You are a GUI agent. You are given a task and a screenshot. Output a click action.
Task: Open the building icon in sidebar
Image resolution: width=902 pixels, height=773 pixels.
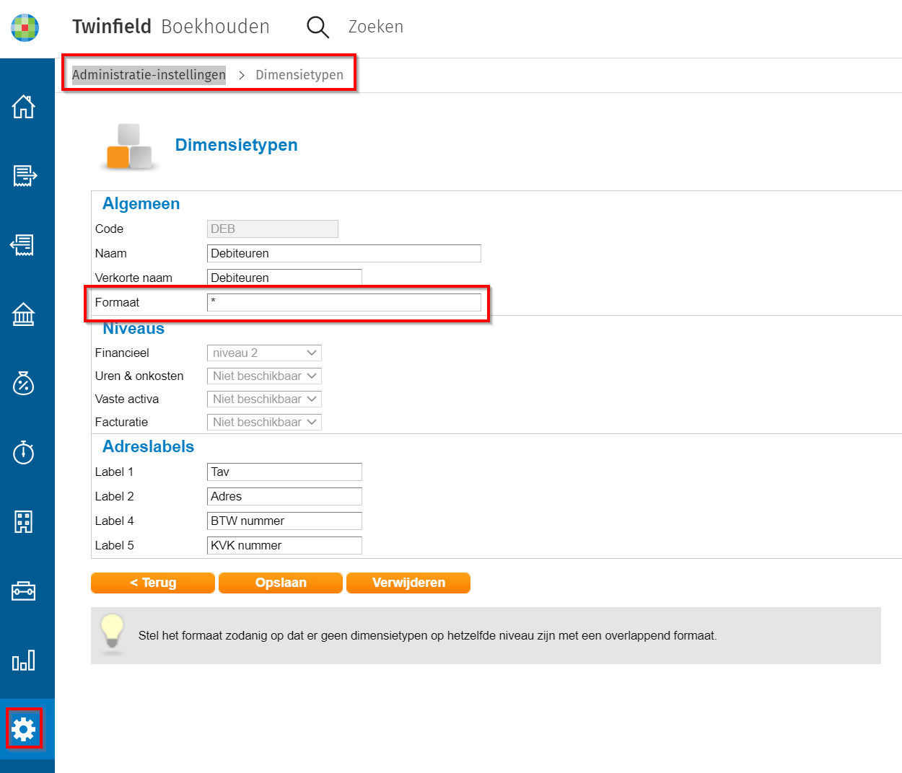click(x=24, y=521)
